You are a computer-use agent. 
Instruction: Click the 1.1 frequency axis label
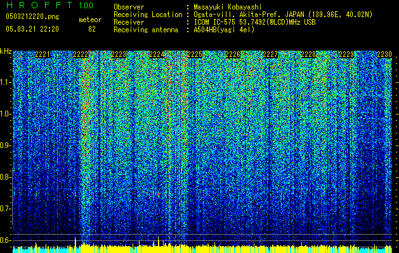click(x=6, y=82)
